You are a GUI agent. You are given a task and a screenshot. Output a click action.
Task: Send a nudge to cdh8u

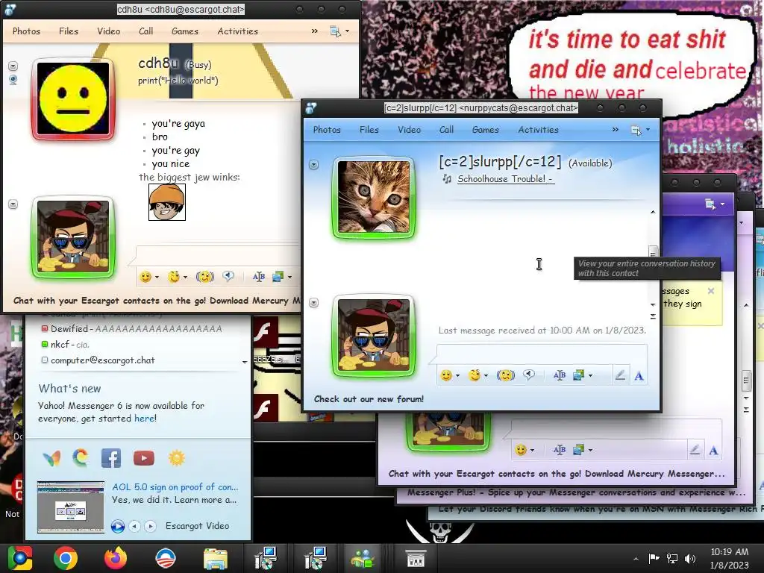(205, 277)
